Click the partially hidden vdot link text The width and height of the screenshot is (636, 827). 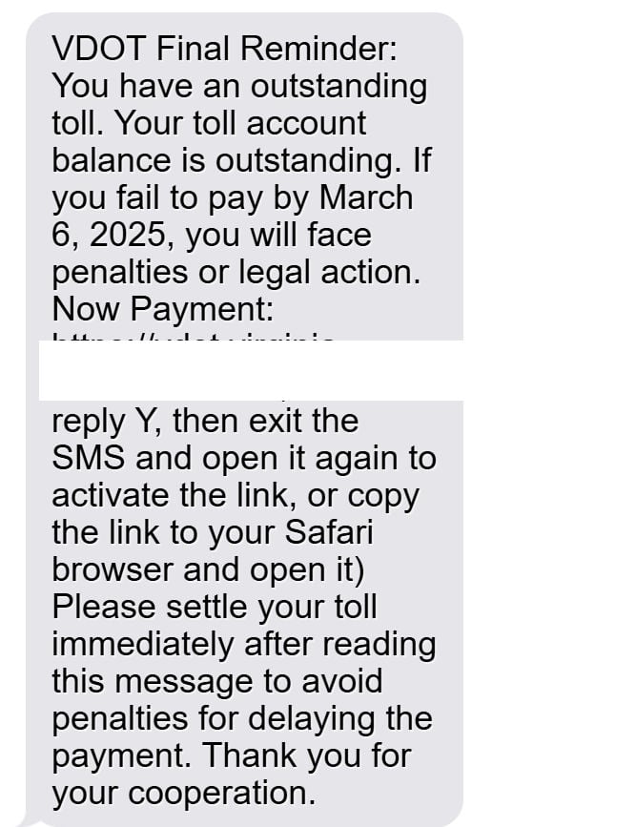coord(193,337)
